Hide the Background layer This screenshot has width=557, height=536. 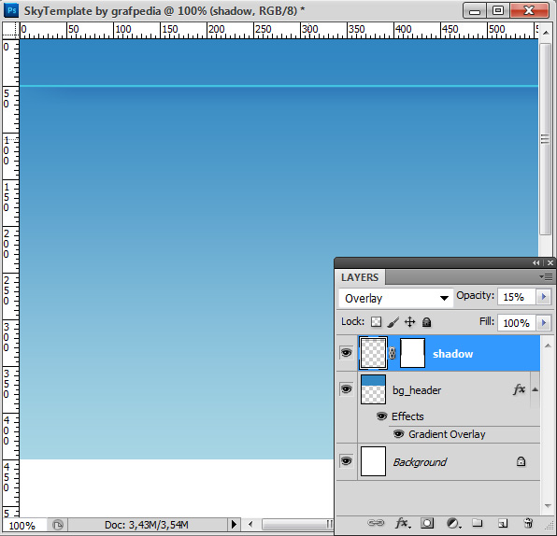point(347,461)
